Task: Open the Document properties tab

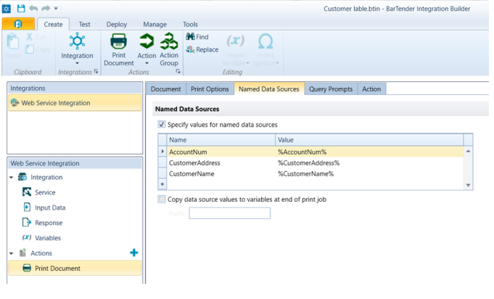Action: [165, 89]
